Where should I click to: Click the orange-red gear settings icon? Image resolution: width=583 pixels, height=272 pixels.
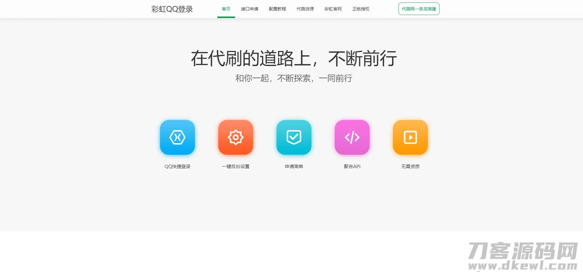235,137
